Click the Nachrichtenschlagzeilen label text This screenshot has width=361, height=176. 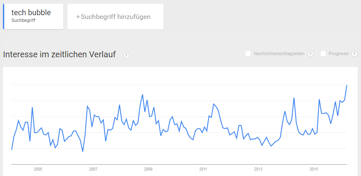tap(279, 54)
